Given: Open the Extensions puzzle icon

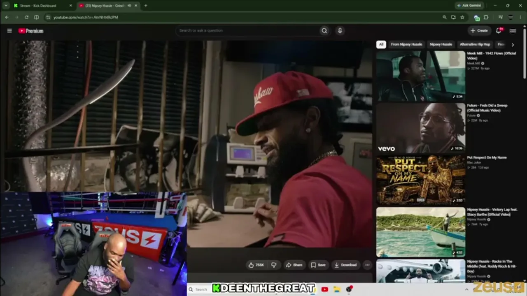Looking at the screenshot, I should pos(486,17).
